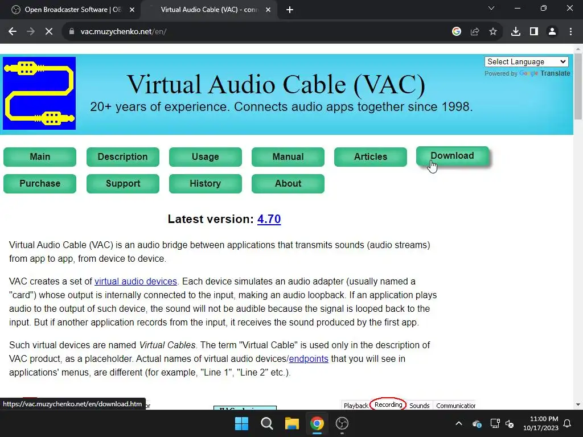Toggle the Chrome side panel icon
The width and height of the screenshot is (583, 437).
point(534,32)
